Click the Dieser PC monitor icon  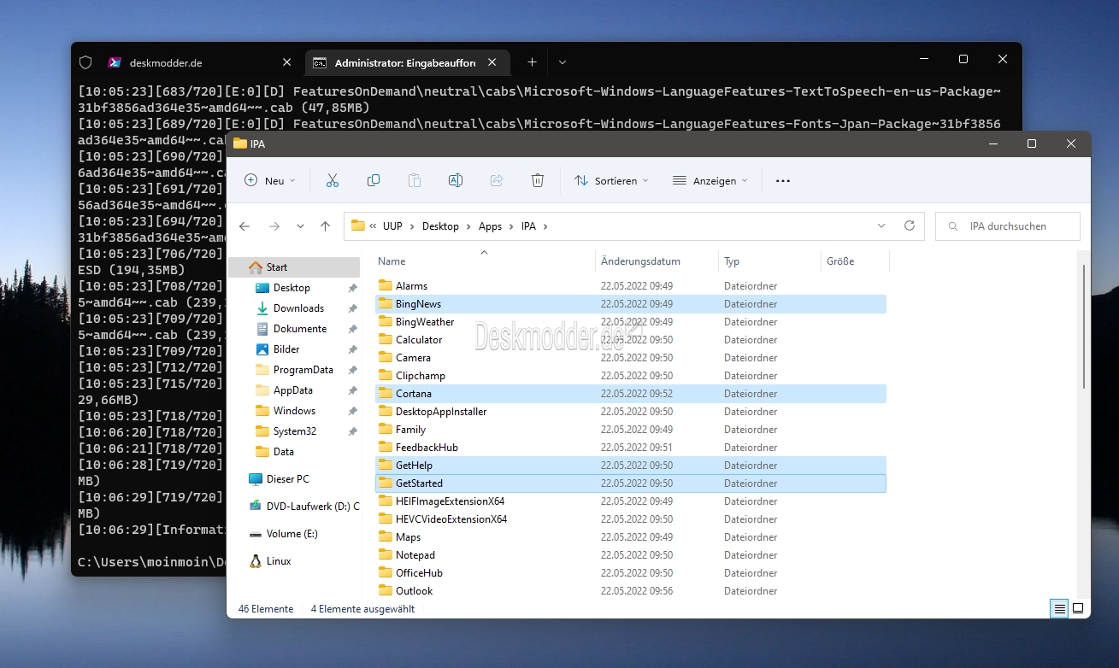[255, 479]
